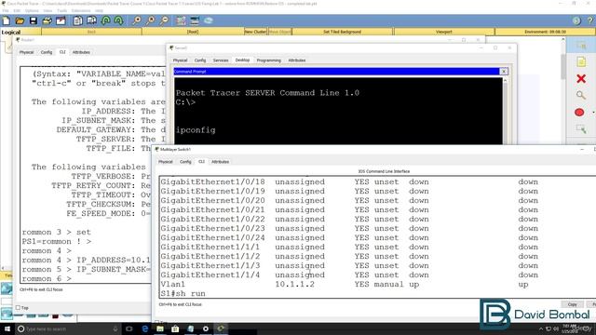Switch to Physical tab in Router window
The width and height of the screenshot is (596, 335).
click(x=26, y=52)
